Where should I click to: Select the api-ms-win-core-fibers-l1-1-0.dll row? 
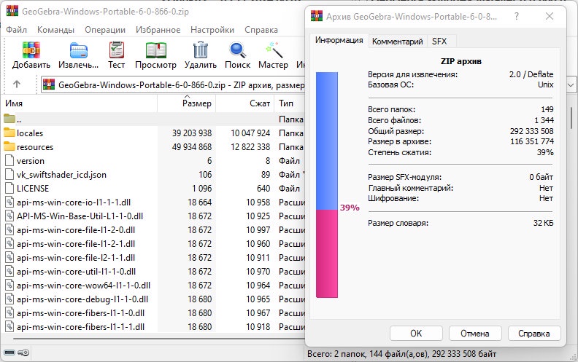click(153, 313)
